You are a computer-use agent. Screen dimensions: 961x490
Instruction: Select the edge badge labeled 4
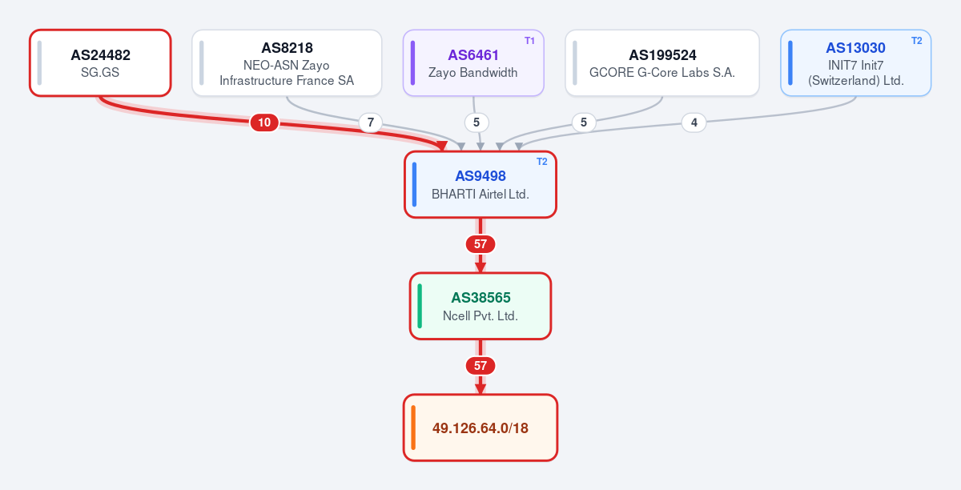694,122
